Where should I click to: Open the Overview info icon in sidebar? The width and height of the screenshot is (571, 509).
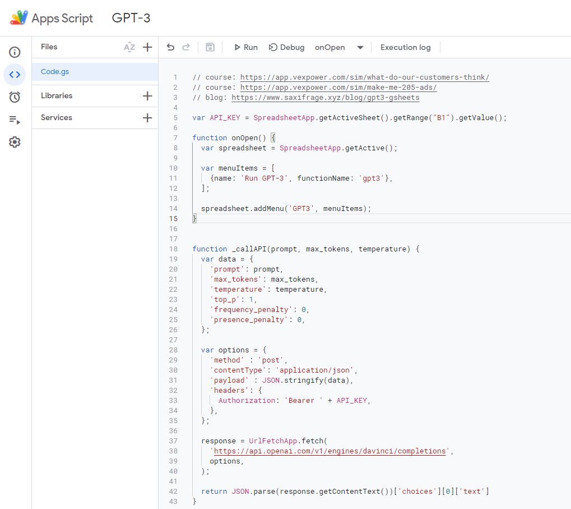(x=15, y=52)
